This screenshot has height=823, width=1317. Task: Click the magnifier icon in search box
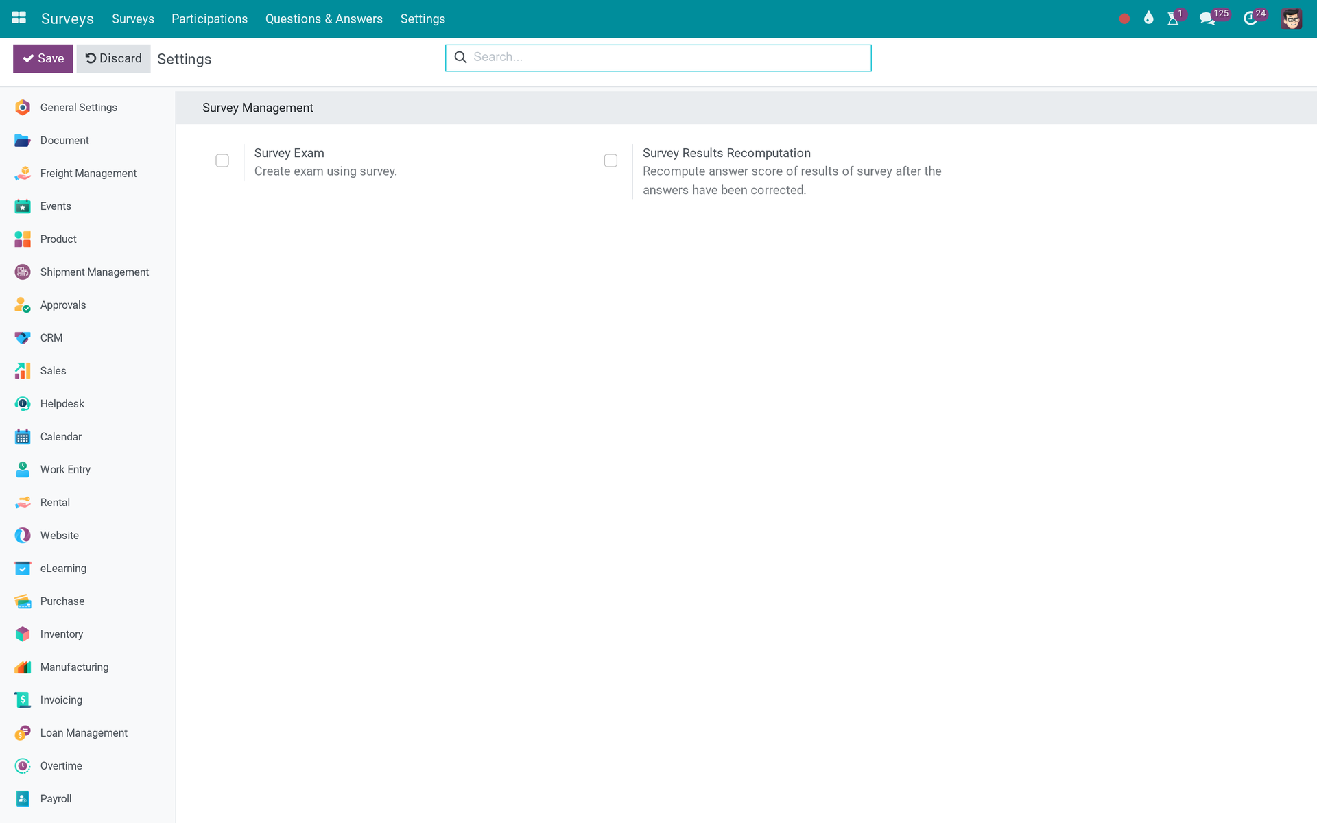pos(461,57)
